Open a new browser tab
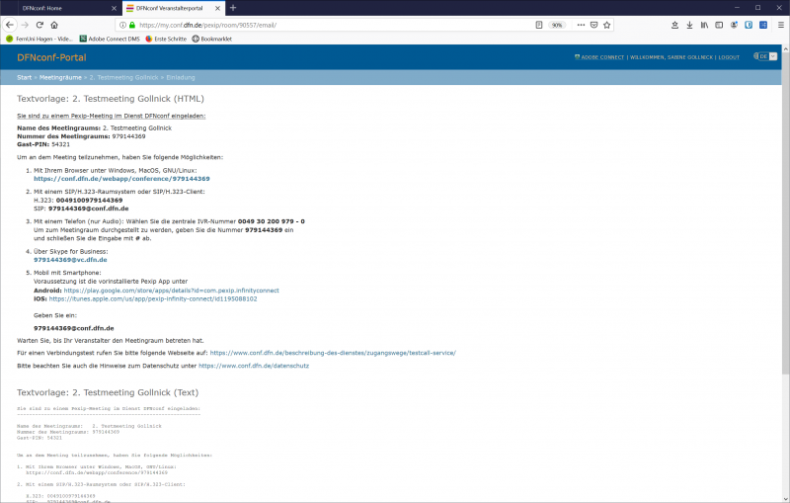The image size is (790, 503). coord(233,8)
